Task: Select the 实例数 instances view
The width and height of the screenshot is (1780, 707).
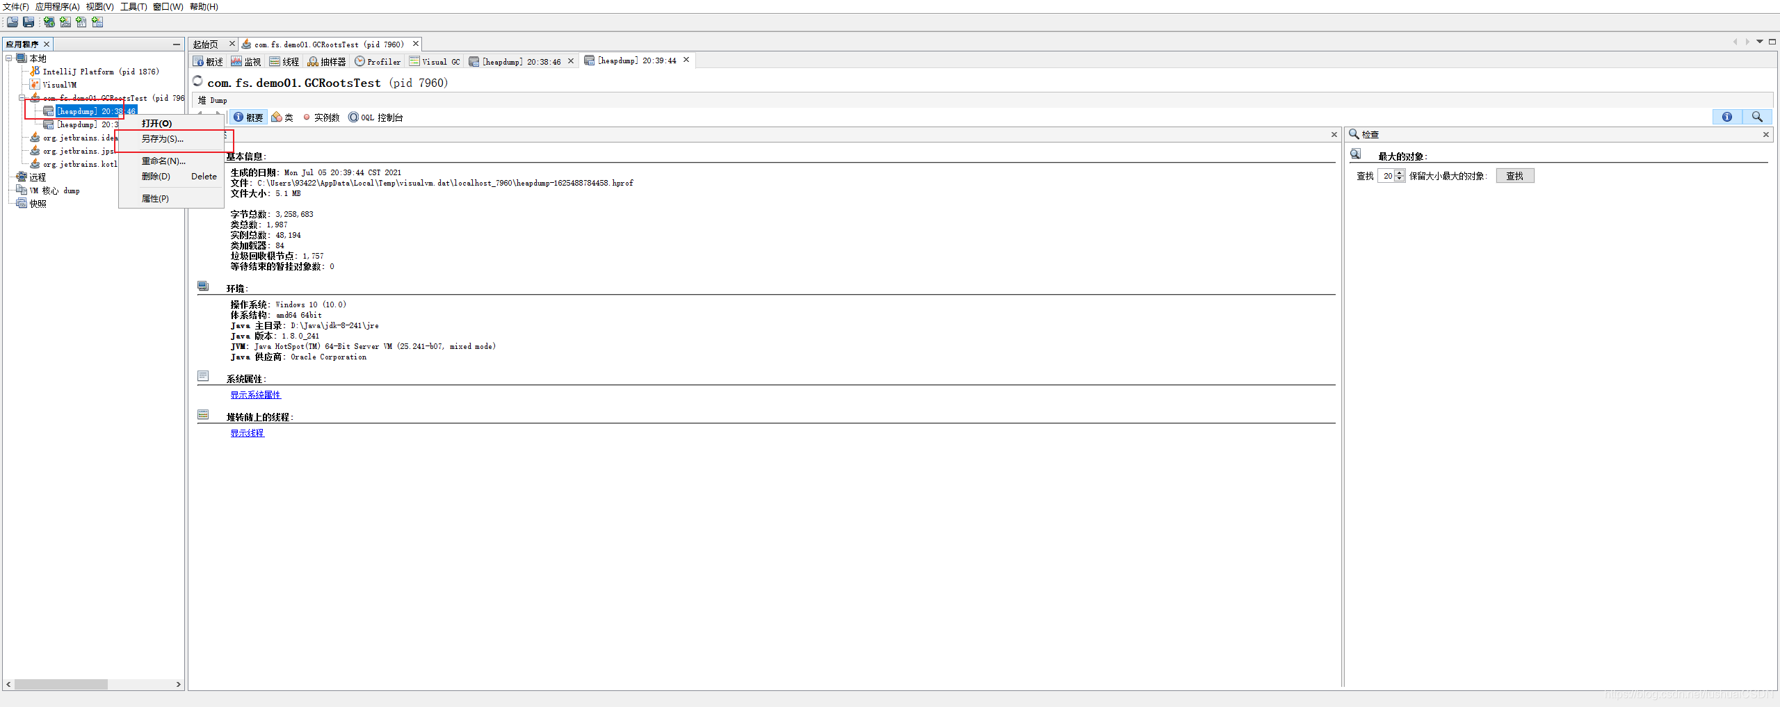Action: tap(321, 117)
